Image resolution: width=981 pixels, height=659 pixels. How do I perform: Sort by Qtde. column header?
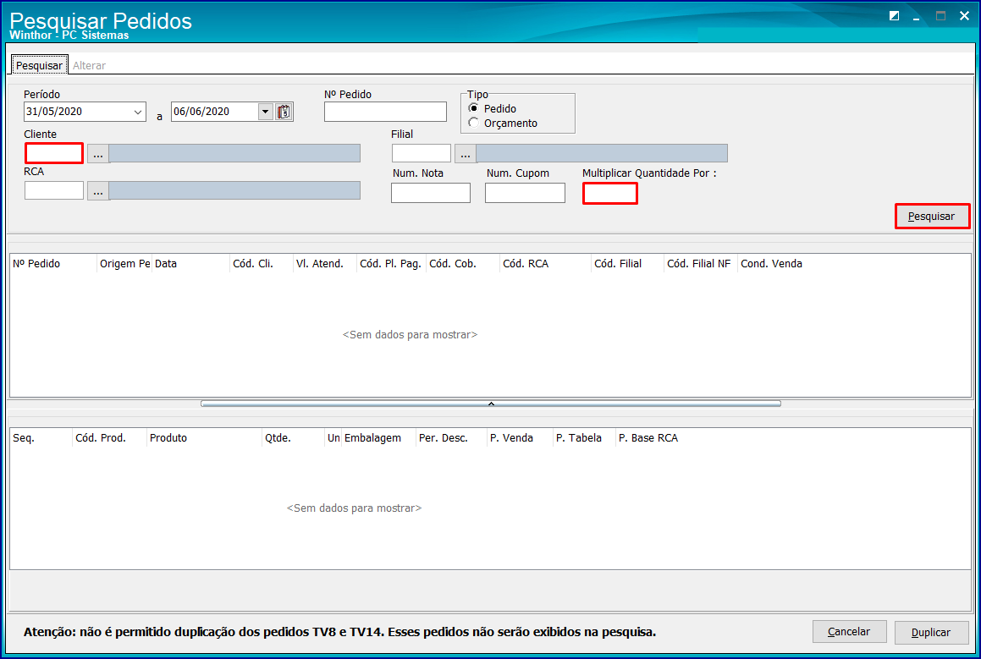click(293, 438)
